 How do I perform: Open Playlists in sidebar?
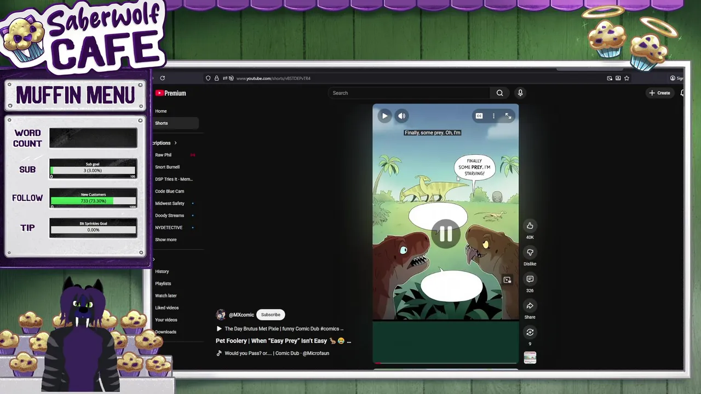coord(163,283)
